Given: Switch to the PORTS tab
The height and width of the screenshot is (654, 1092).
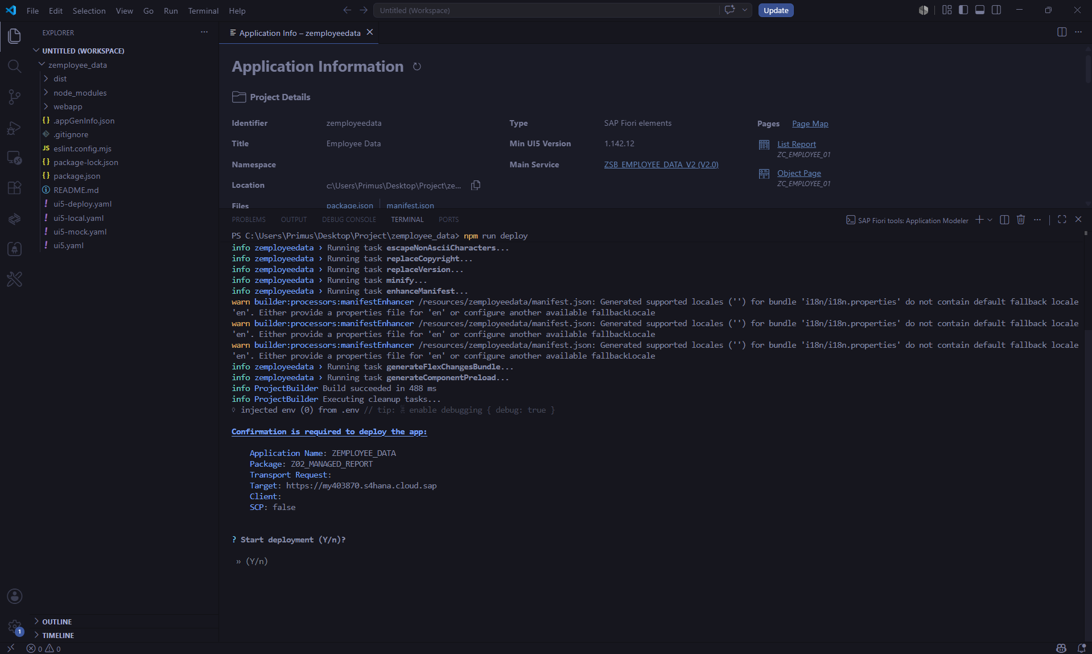Looking at the screenshot, I should point(448,220).
